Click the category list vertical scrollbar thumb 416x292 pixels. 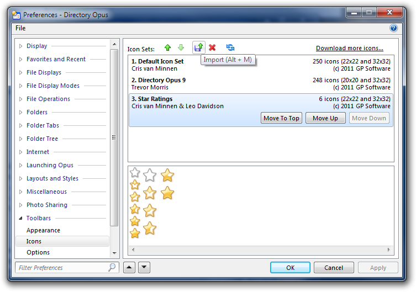(114, 137)
